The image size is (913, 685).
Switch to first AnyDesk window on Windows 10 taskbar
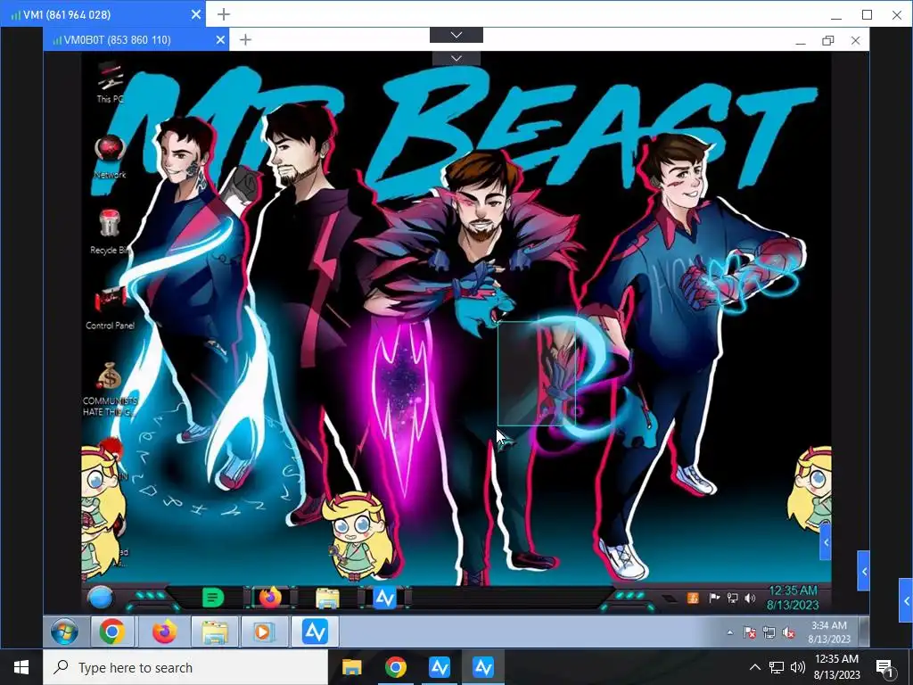click(x=440, y=667)
